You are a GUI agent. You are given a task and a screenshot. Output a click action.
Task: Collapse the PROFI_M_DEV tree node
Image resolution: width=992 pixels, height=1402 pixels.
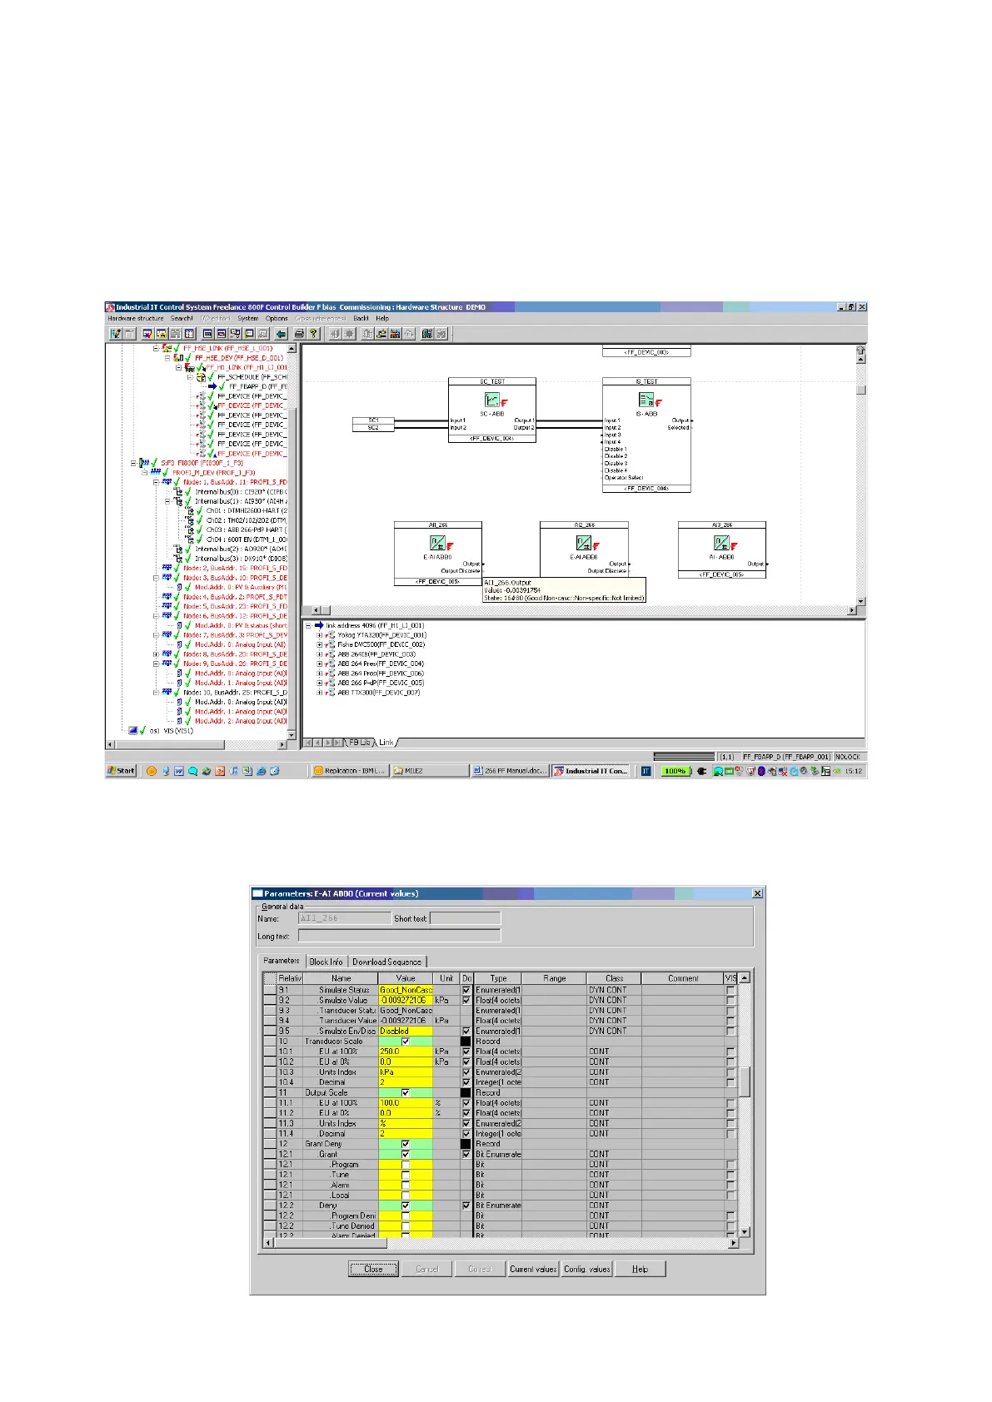click(144, 472)
